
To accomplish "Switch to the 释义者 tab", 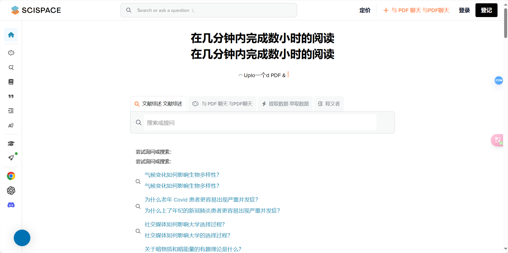I will 329,104.
